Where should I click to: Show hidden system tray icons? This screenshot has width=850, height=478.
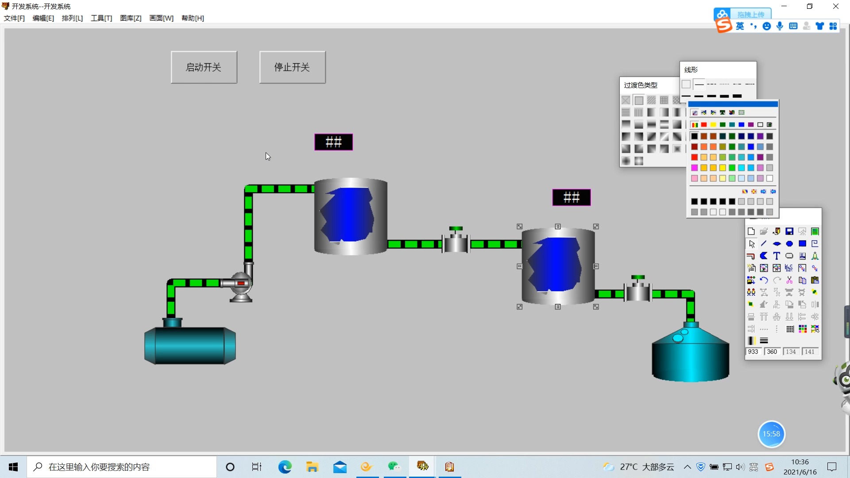point(687,467)
